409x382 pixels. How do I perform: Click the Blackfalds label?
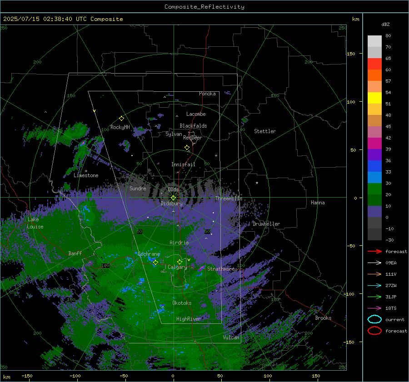tap(193, 126)
